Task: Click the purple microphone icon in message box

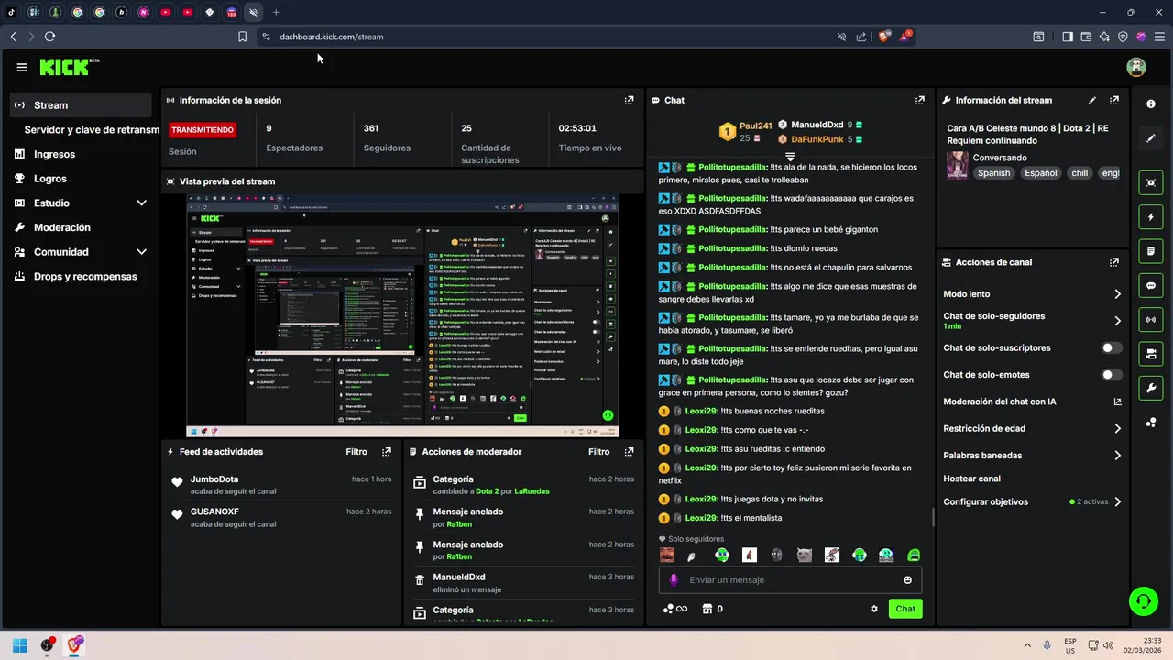Action: coord(674,579)
